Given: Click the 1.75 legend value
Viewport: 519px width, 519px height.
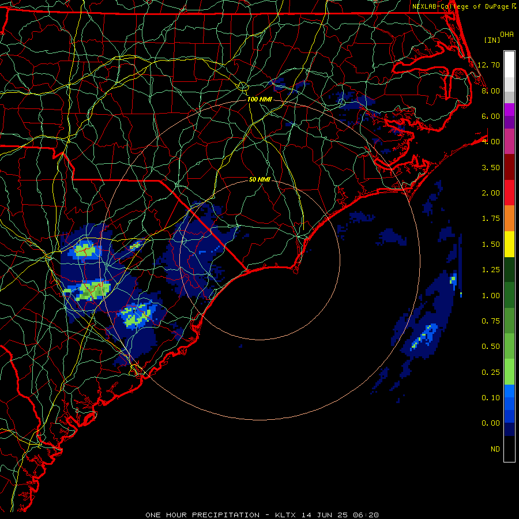Looking at the screenshot, I should 491,219.
